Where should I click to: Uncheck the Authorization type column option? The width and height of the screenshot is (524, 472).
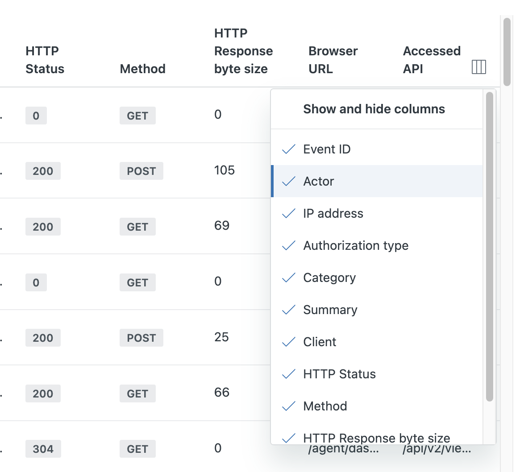(x=356, y=245)
